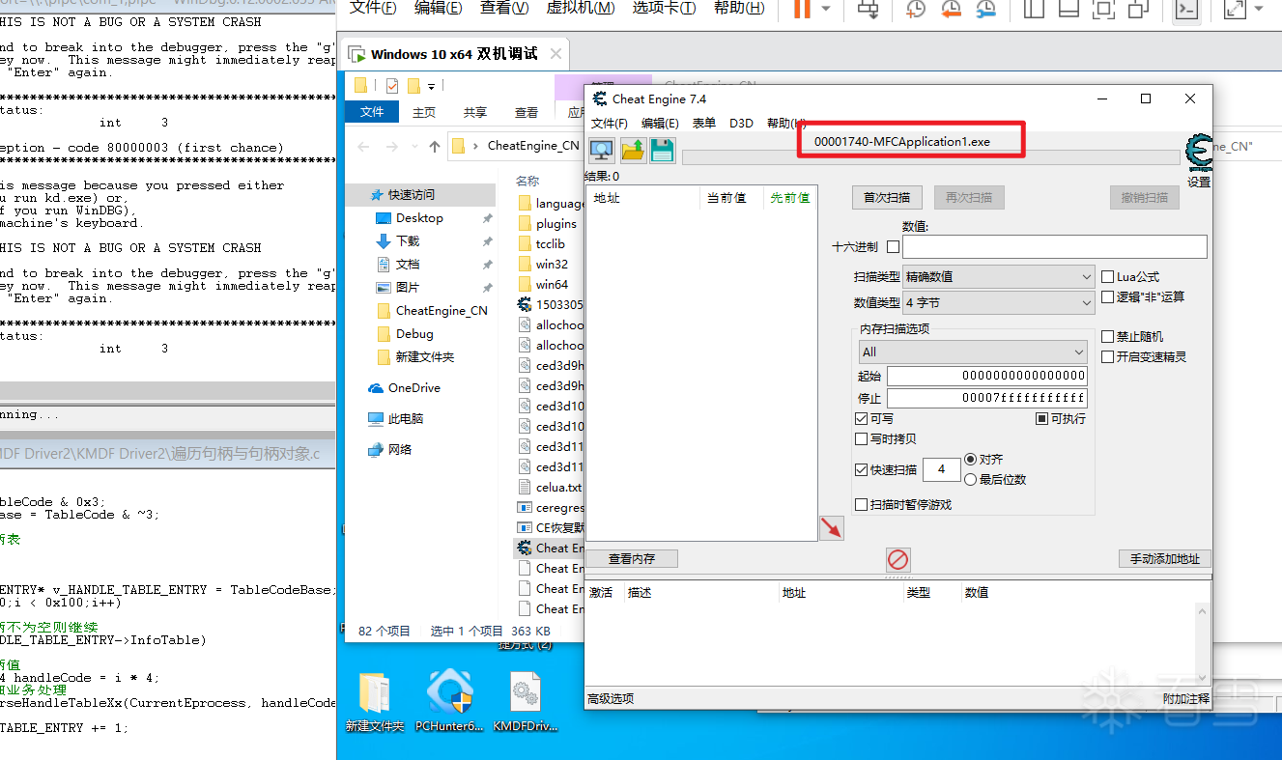Image resolution: width=1282 pixels, height=760 pixels.
Task: Open VMware pause button dropdown arrow
Action: [826, 10]
